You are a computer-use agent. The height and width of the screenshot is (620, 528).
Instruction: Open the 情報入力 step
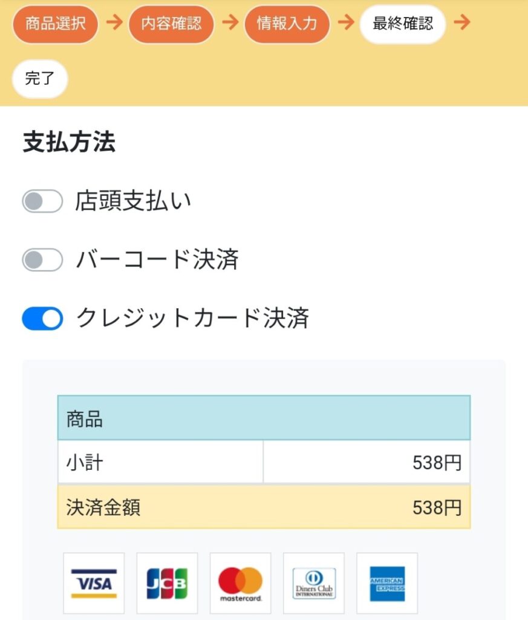coord(287,24)
